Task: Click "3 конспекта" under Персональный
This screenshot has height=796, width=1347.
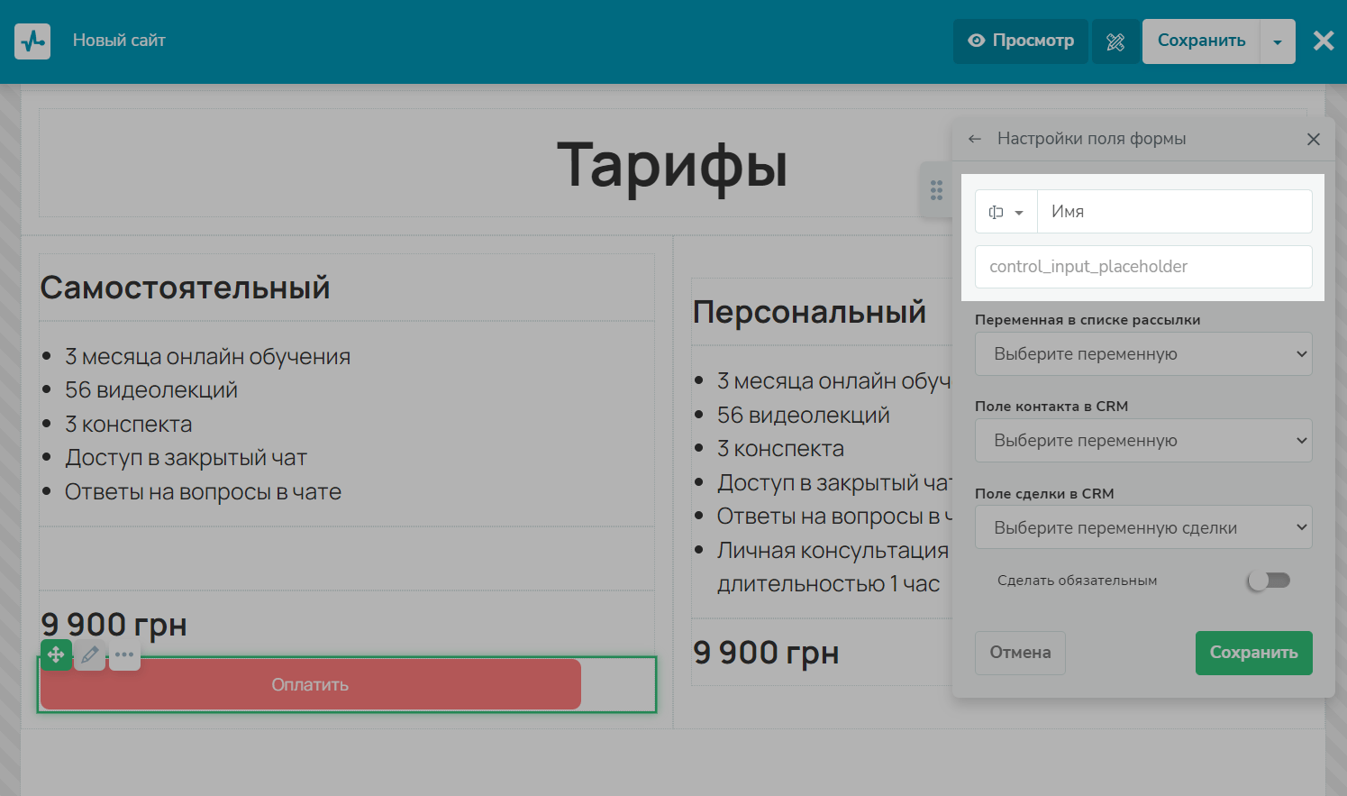Action: (x=780, y=449)
